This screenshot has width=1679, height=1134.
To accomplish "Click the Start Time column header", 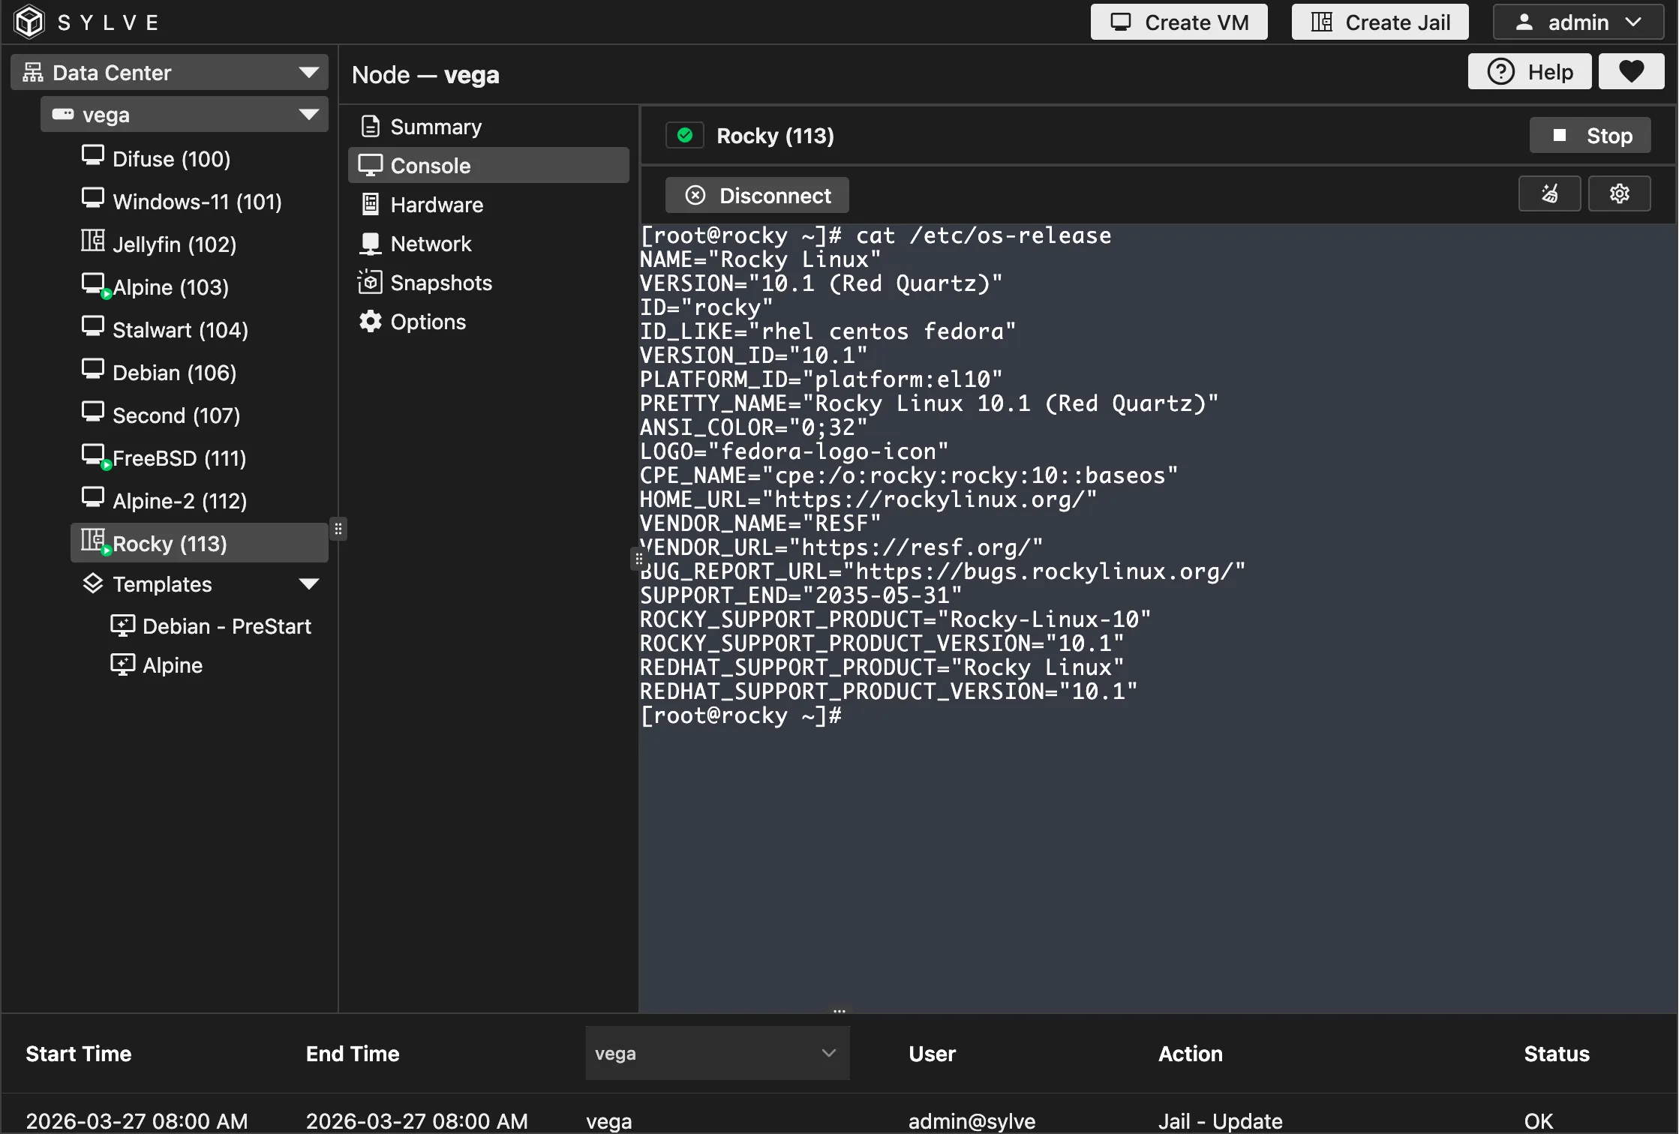I will (79, 1054).
